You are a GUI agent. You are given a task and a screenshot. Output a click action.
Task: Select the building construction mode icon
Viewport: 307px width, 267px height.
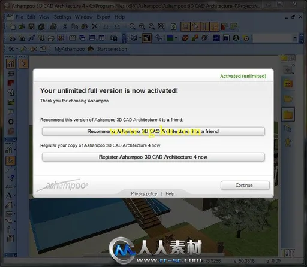[x=11, y=63]
